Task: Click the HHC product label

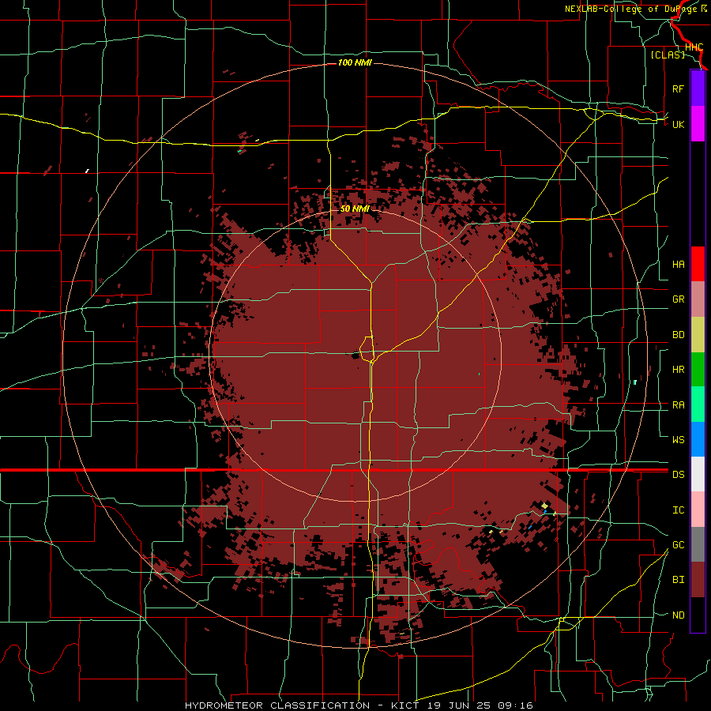Action: pyautogui.click(x=694, y=47)
